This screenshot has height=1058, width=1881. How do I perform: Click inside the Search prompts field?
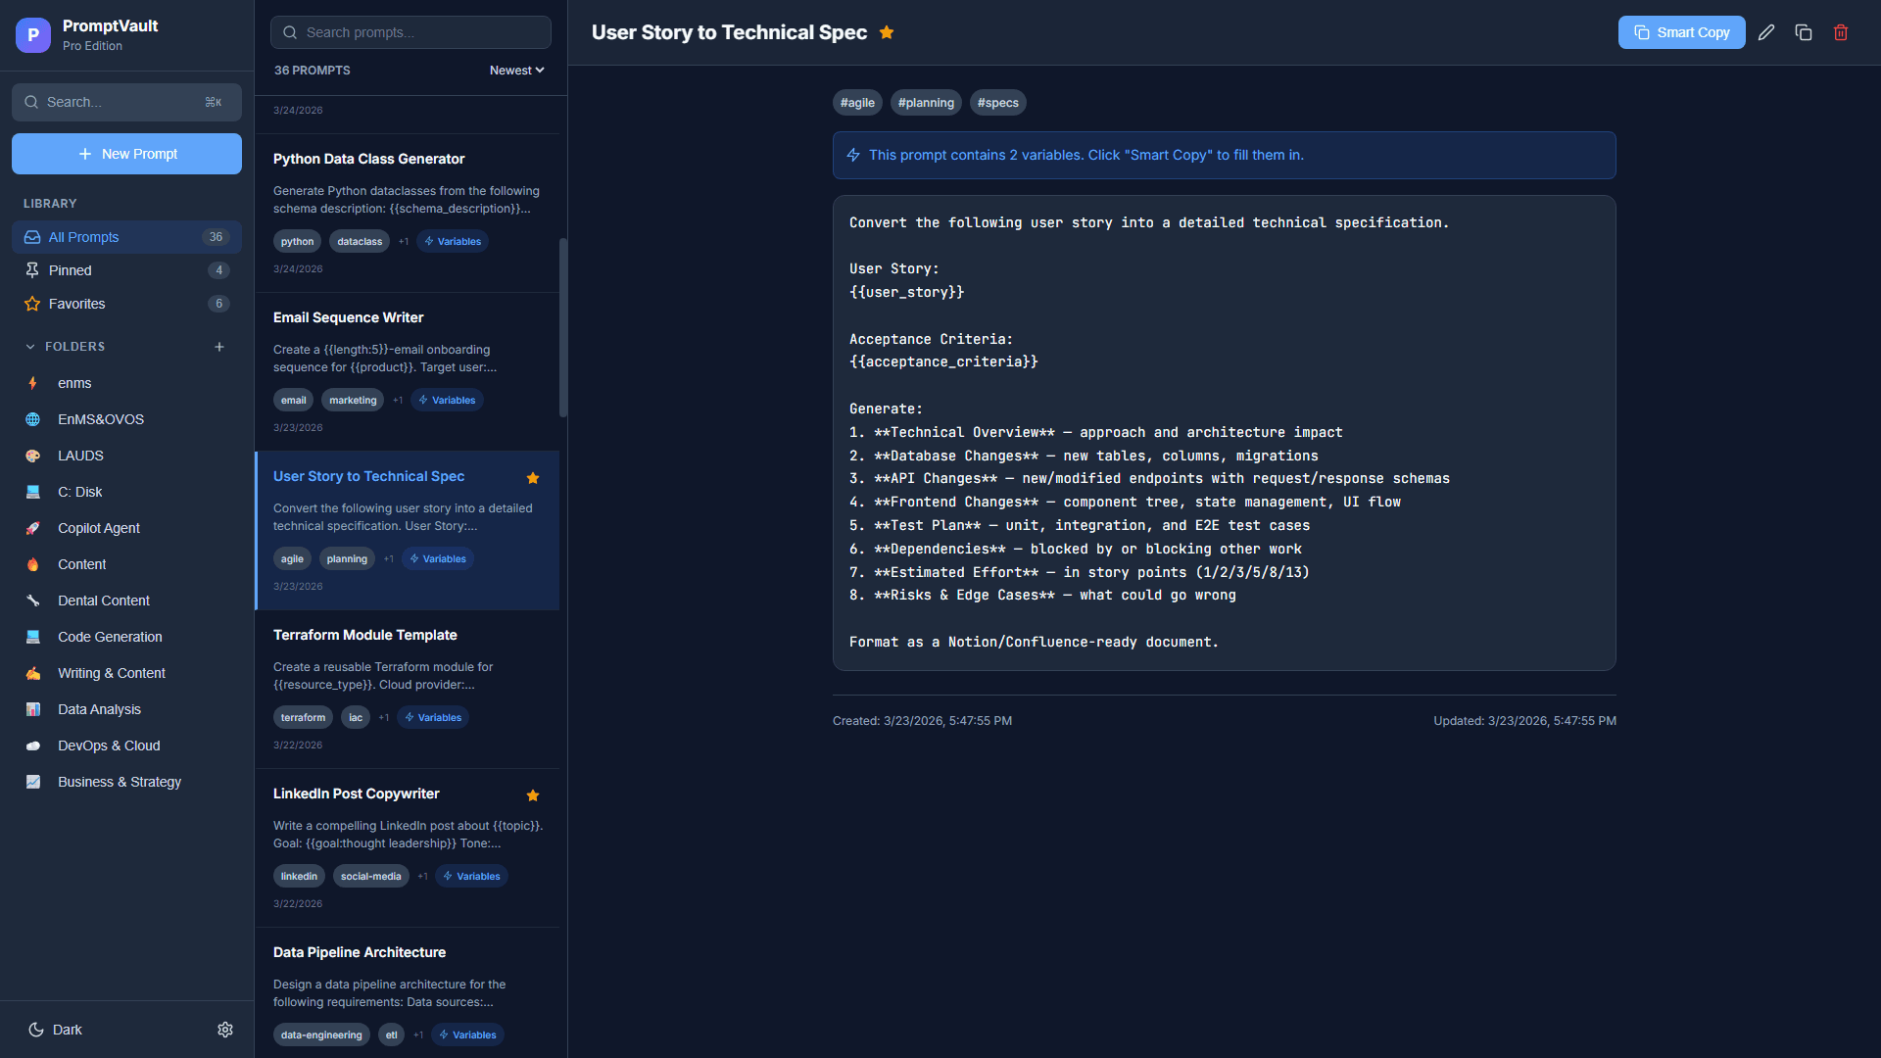(x=410, y=31)
